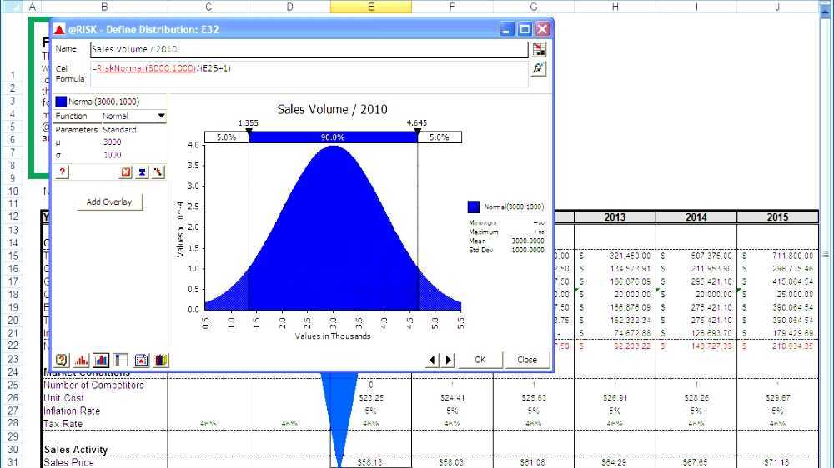This screenshot has width=834, height=468.
Task: Click the Sales Activity heading cell
Action: [76, 450]
